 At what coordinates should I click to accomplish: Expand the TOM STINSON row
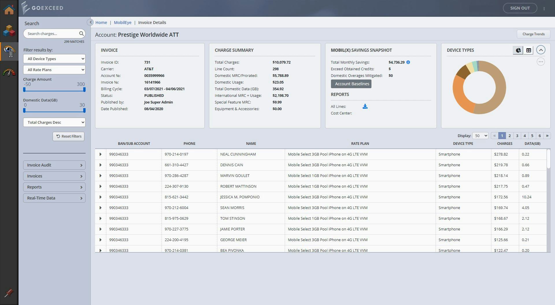tap(100, 219)
